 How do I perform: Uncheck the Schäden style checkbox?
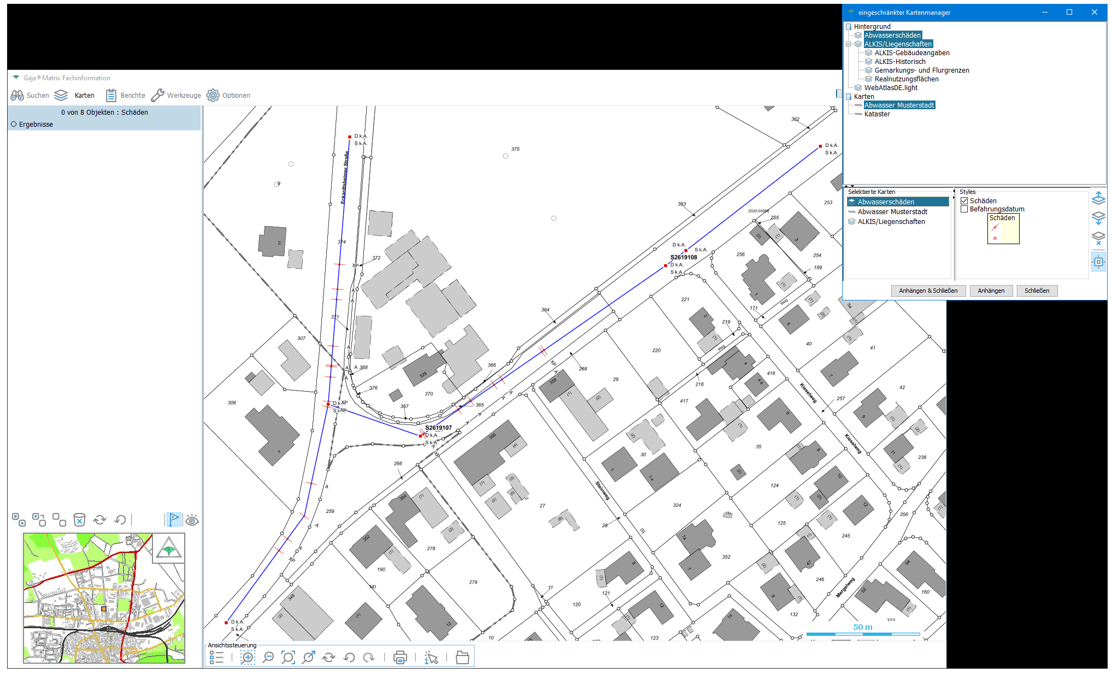pyautogui.click(x=964, y=201)
